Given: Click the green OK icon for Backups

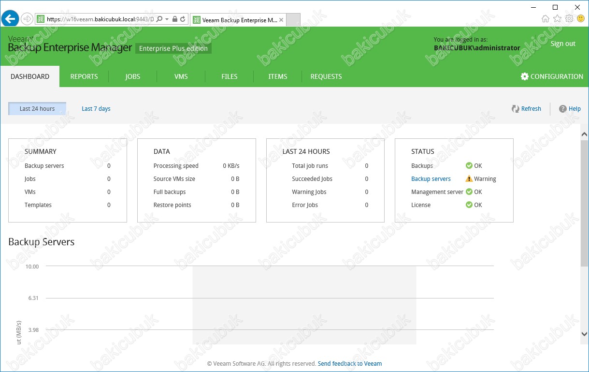Looking at the screenshot, I should point(469,166).
